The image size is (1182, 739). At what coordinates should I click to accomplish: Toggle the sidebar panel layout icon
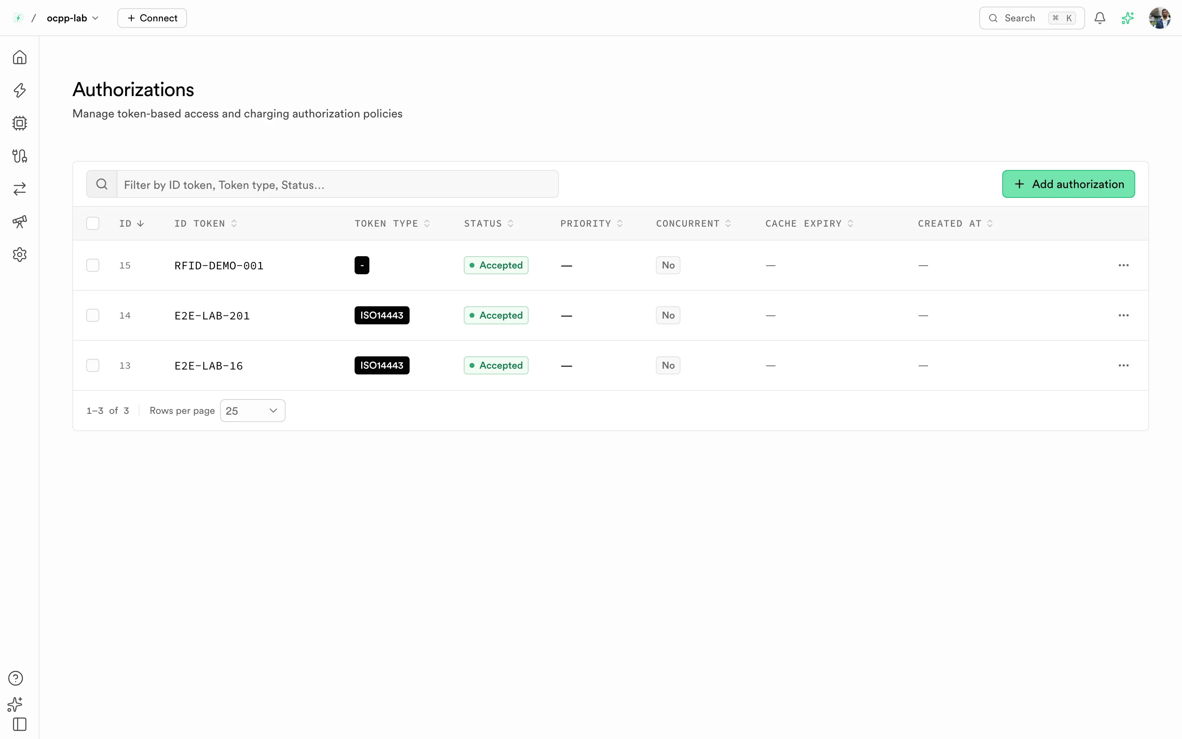[x=20, y=724]
